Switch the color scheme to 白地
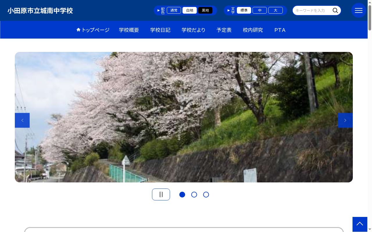Screen dimensions: 372x232 pos(190,10)
